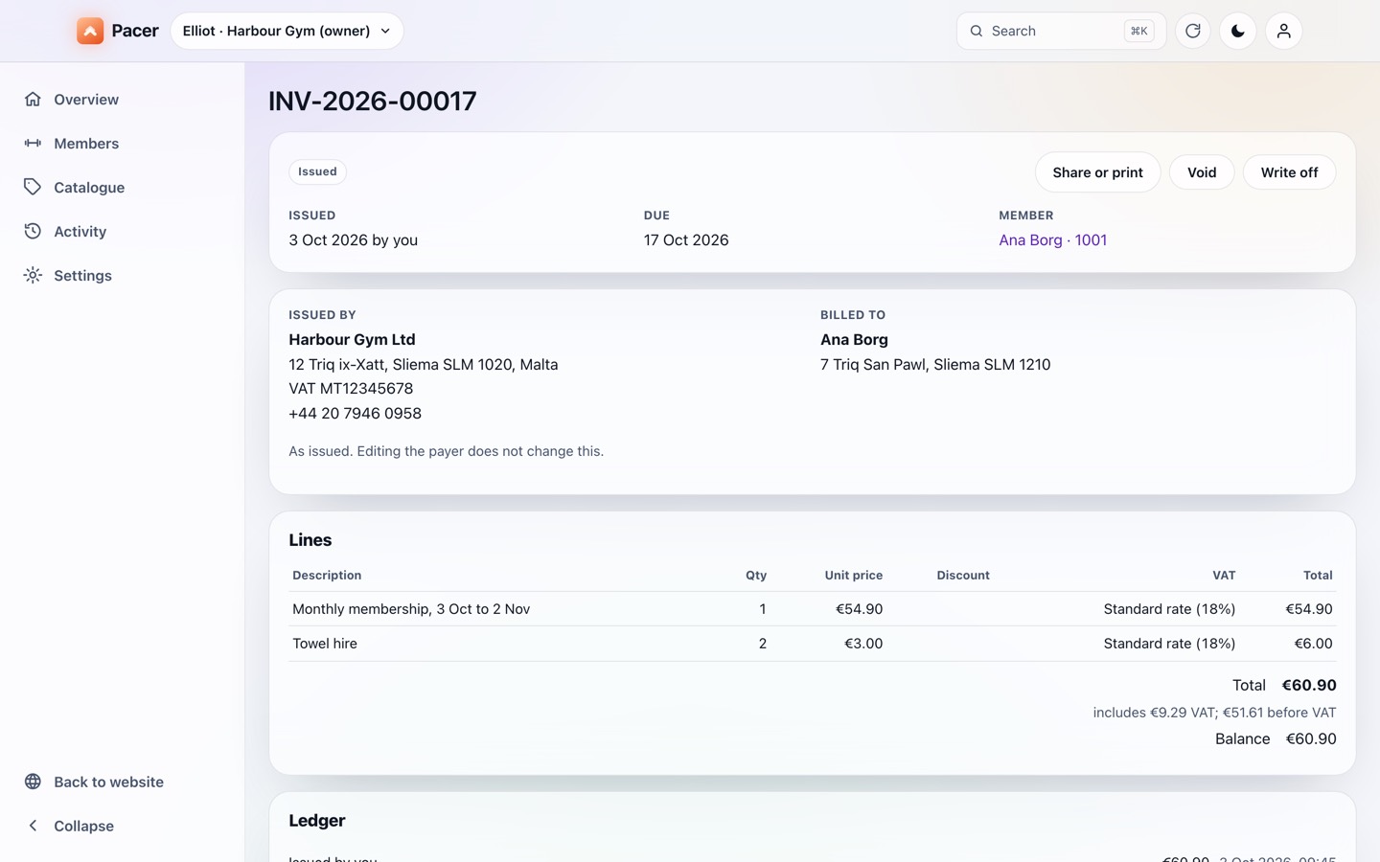This screenshot has width=1380, height=862.
Task: Open Settings from the sidebar
Action: (123, 275)
